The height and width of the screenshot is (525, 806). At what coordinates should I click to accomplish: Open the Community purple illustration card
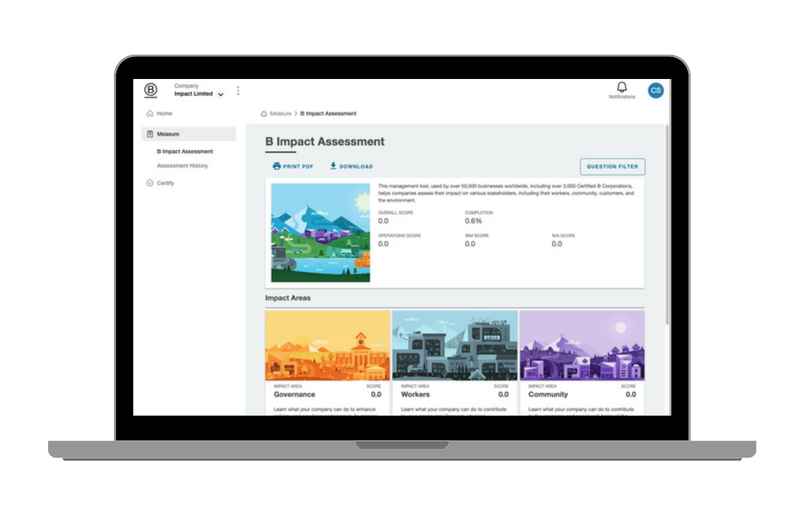pyautogui.click(x=582, y=345)
